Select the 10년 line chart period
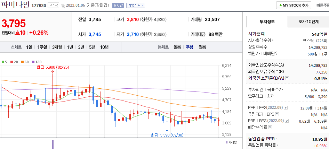This screenshot has width=329, height=149. point(104,47)
